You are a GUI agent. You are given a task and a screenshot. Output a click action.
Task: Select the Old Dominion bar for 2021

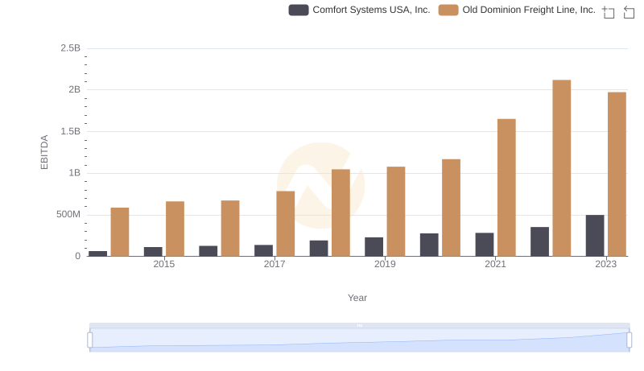coord(506,188)
